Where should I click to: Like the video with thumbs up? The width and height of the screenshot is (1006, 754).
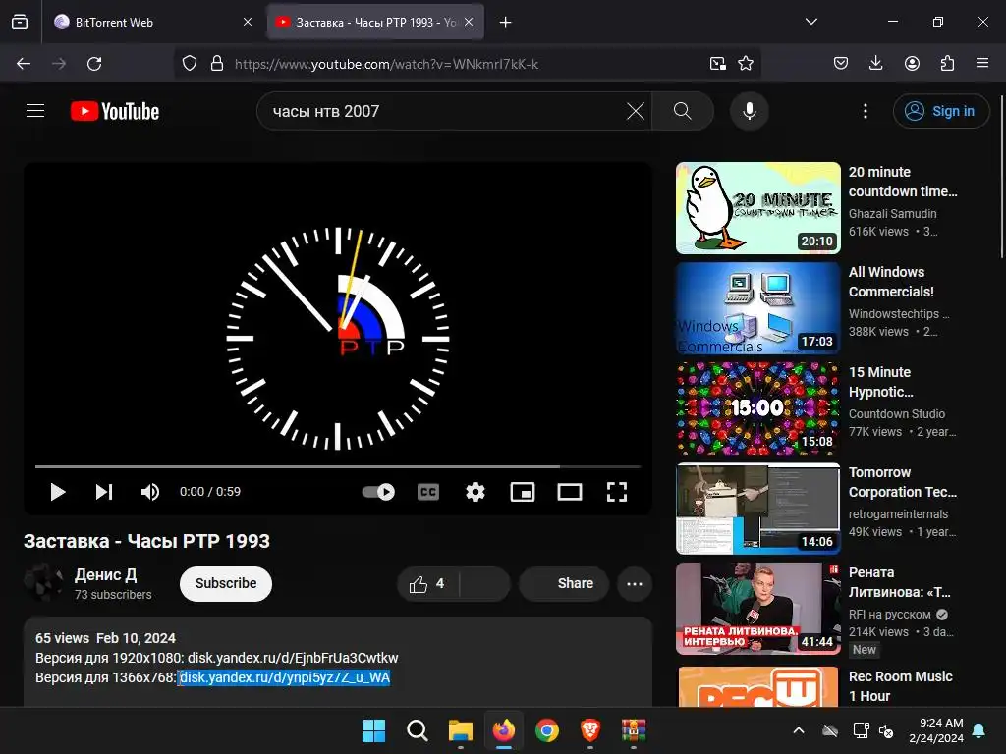[428, 583]
